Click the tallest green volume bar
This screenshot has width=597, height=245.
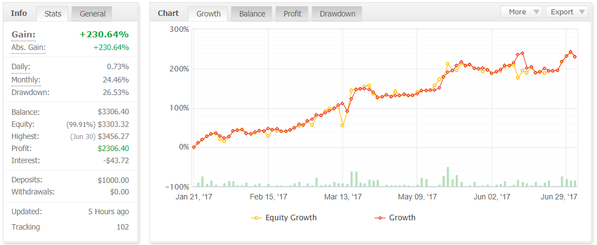447,176
